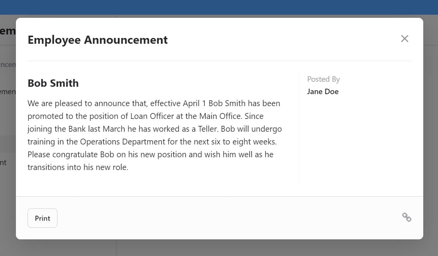Click the Posted By label

(323, 79)
